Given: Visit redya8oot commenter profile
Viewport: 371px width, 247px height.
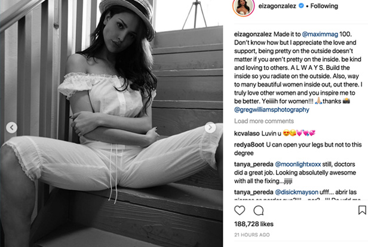Looking at the screenshot, I should [249, 144].
